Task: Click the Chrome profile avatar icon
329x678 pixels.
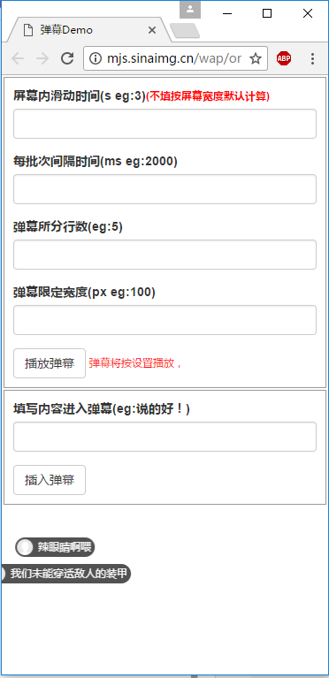Action: pyautogui.click(x=190, y=9)
